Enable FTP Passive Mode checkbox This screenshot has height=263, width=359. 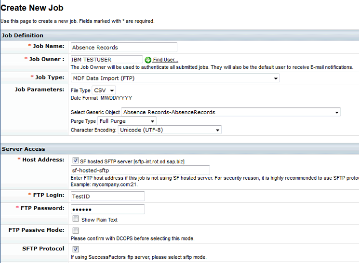click(76, 231)
